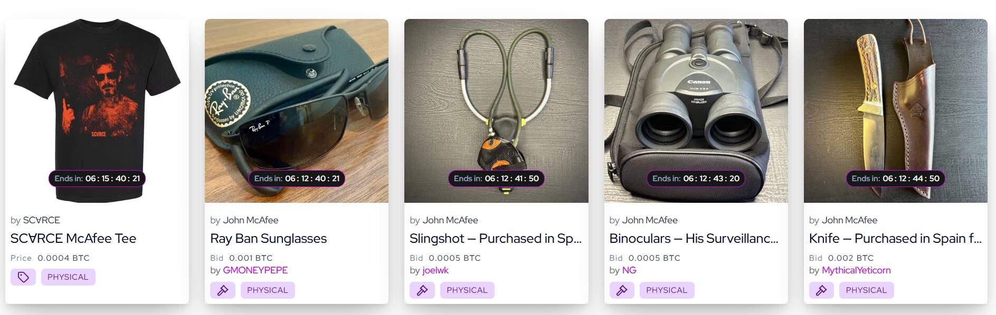
Task: Click the PHYSICAL tag on the Knife card
Action: (866, 290)
